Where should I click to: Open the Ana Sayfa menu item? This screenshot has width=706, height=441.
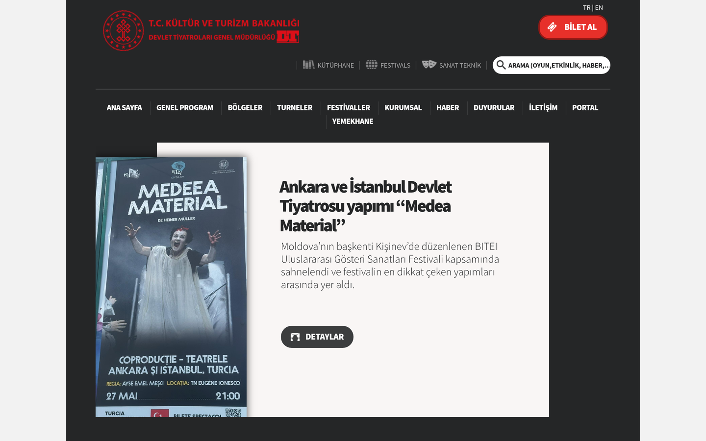pyautogui.click(x=125, y=108)
